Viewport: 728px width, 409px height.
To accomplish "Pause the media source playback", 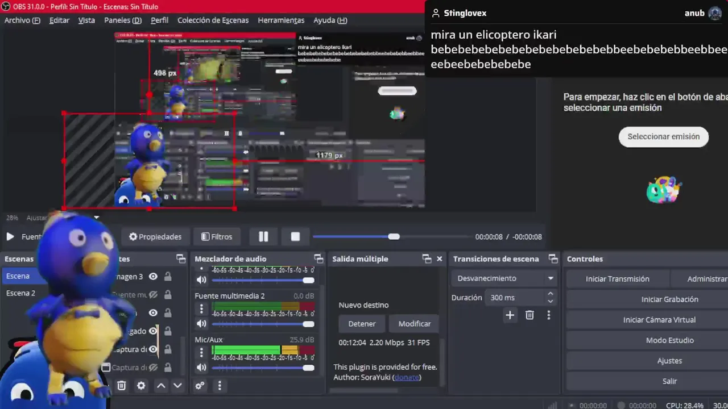I will tap(263, 237).
